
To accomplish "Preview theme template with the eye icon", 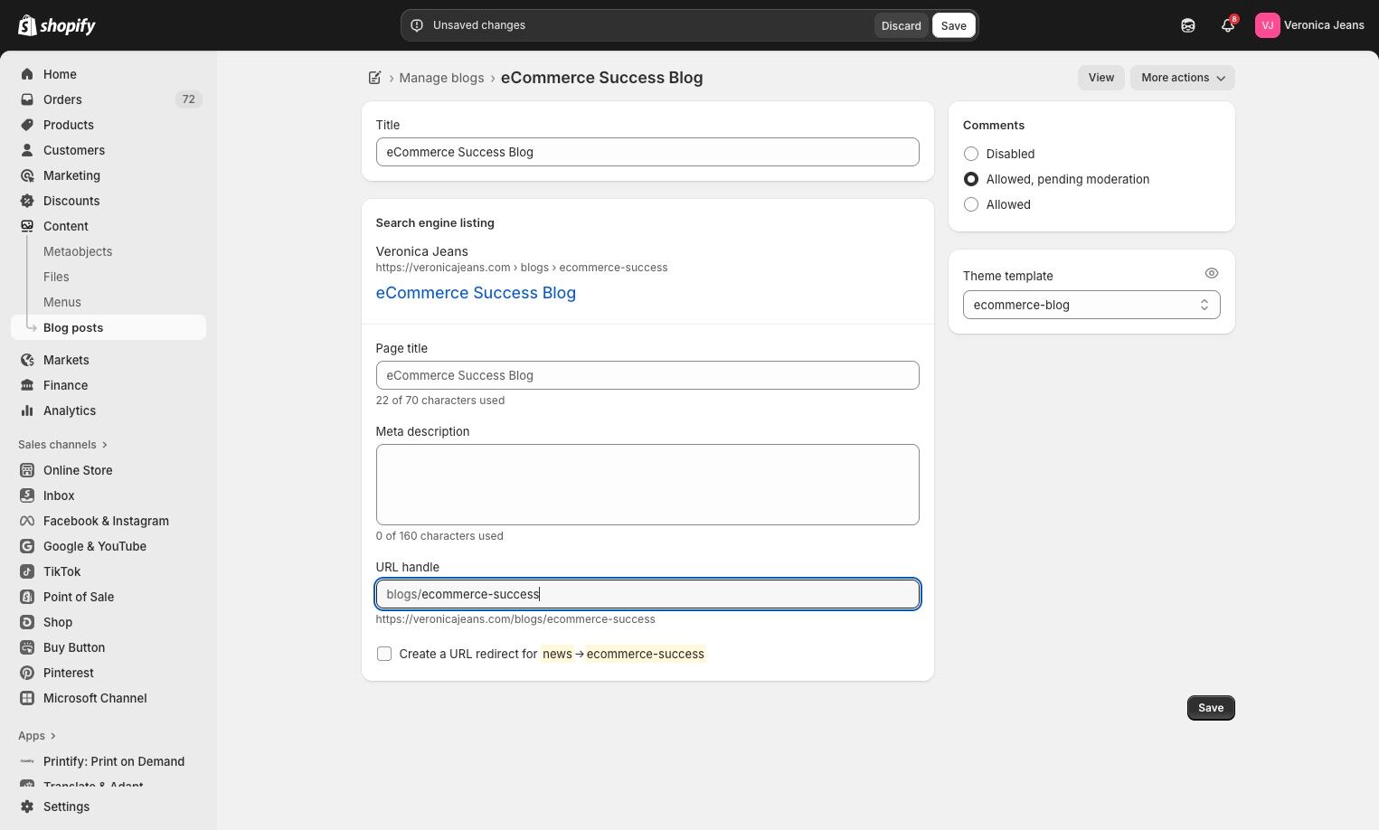I will click(1212, 274).
